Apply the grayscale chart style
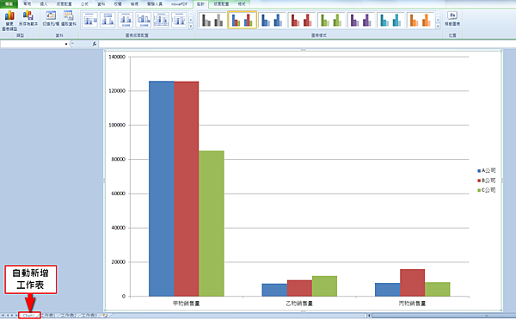Image resolution: width=516 pixels, height=319 pixels. [x=212, y=21]
